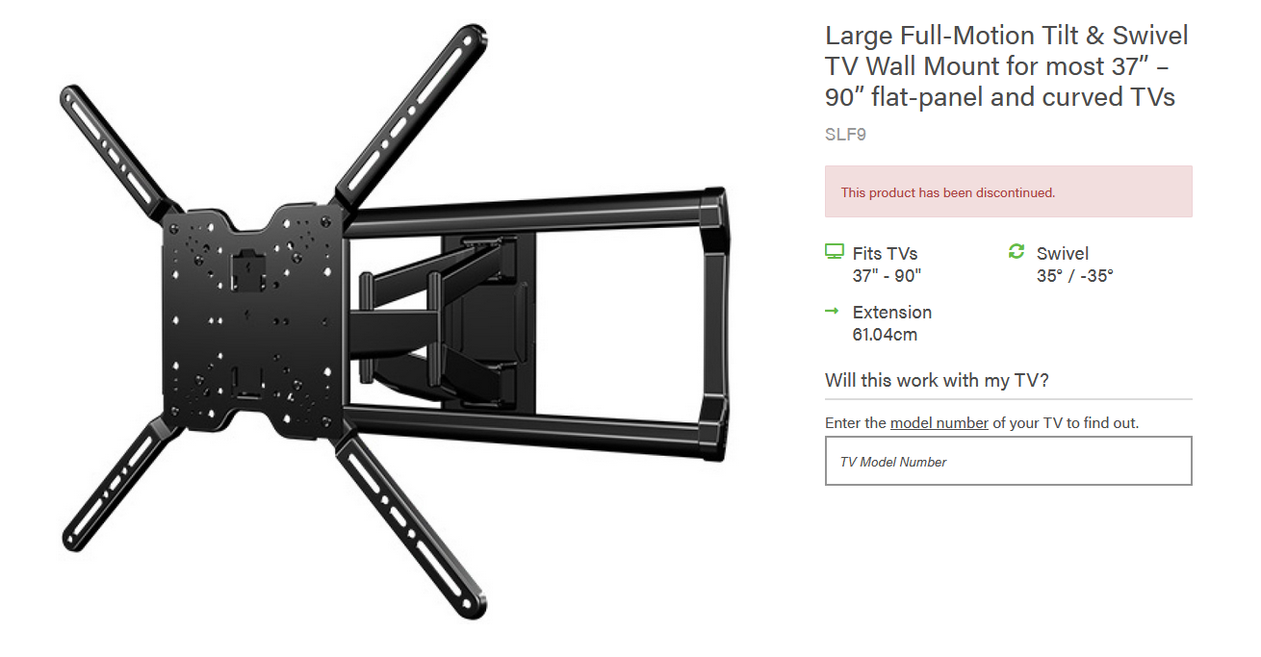Click the Extension specification label
The height and width of the screenshot is (657, 1261).
[892, 313]
